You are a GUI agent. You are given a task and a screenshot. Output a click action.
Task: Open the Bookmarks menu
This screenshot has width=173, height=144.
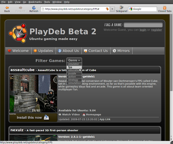[x=35, y=2]
